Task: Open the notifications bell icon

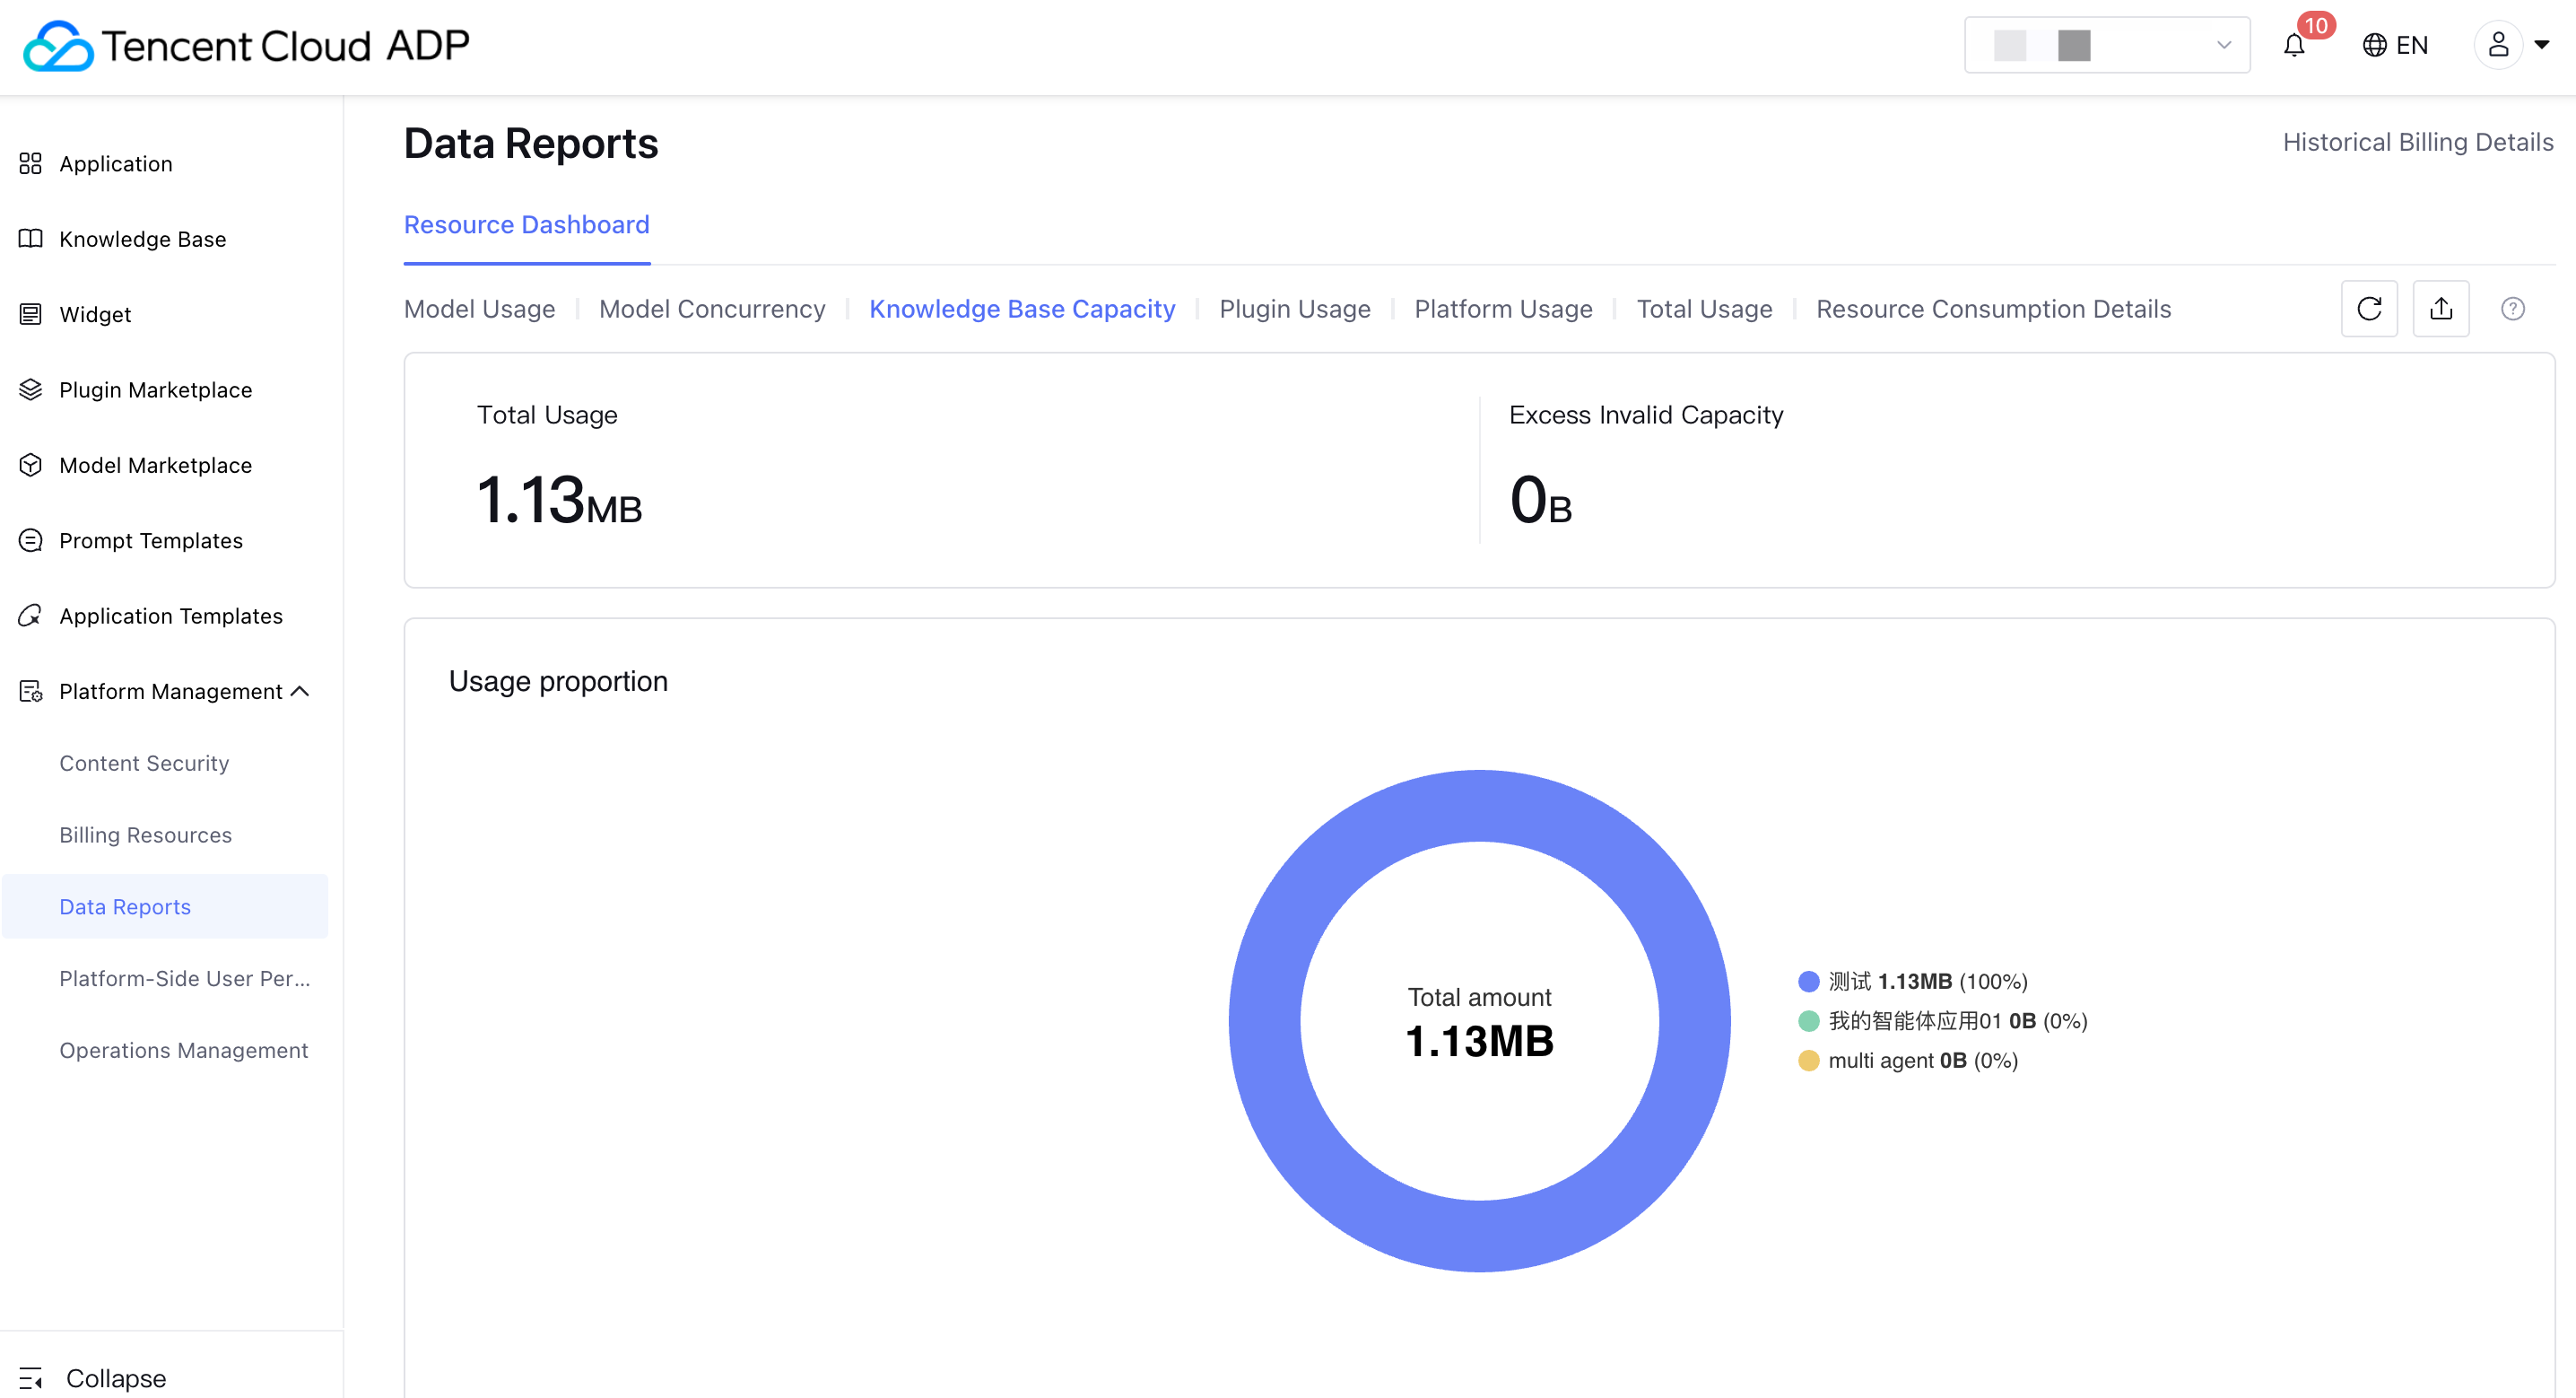Action: click(x=2294, y=45)
